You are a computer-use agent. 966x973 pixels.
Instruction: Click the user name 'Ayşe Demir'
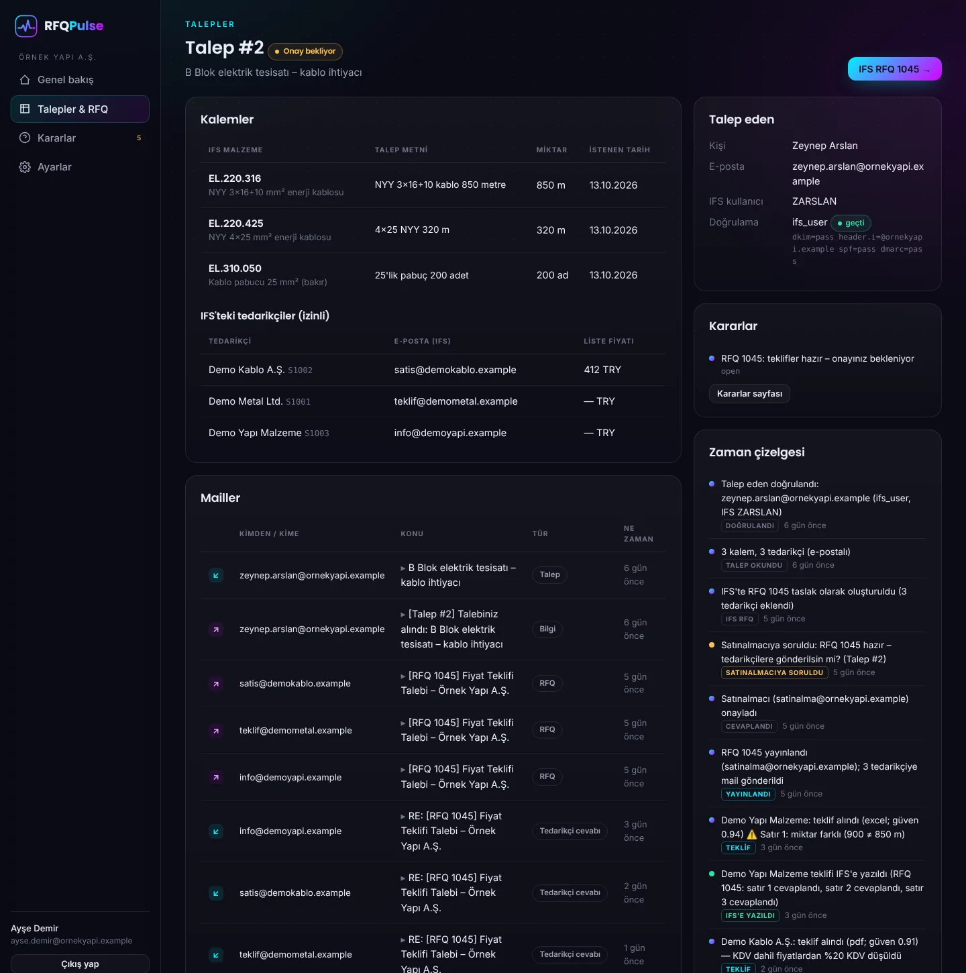35,929
